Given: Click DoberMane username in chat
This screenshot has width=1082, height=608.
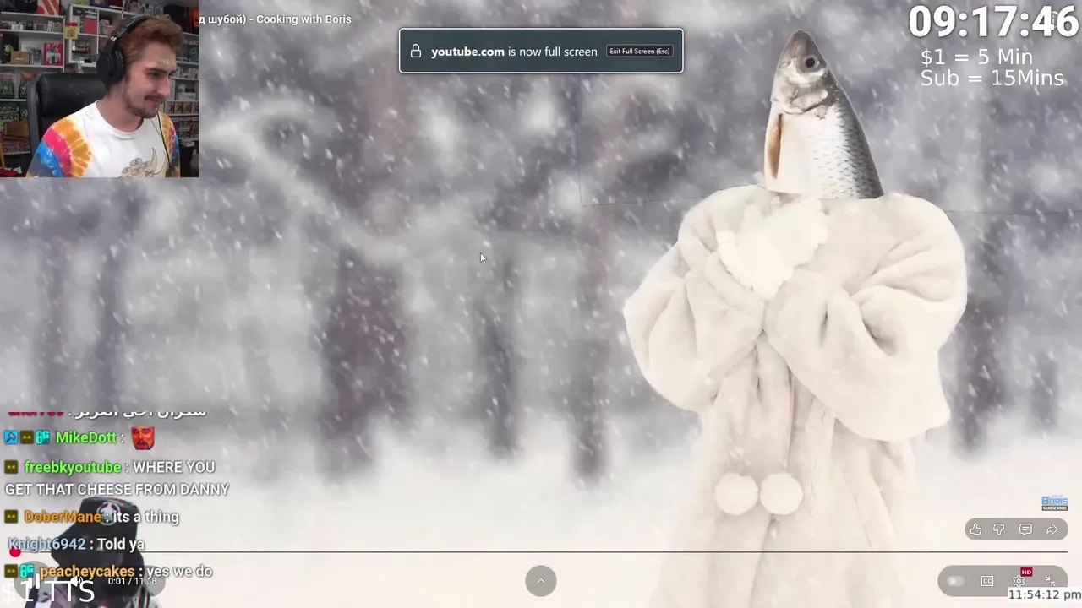Looking at the screenshot, I should point(63,517).
